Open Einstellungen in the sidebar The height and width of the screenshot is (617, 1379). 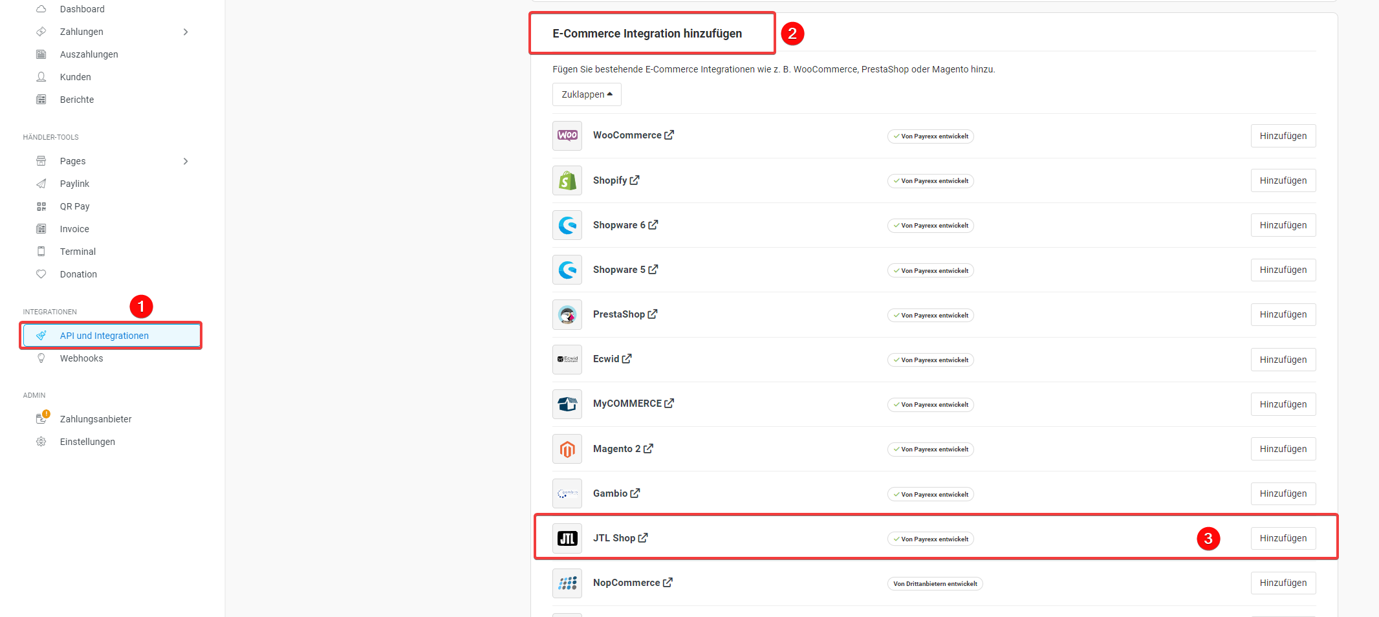coord(87,442)
